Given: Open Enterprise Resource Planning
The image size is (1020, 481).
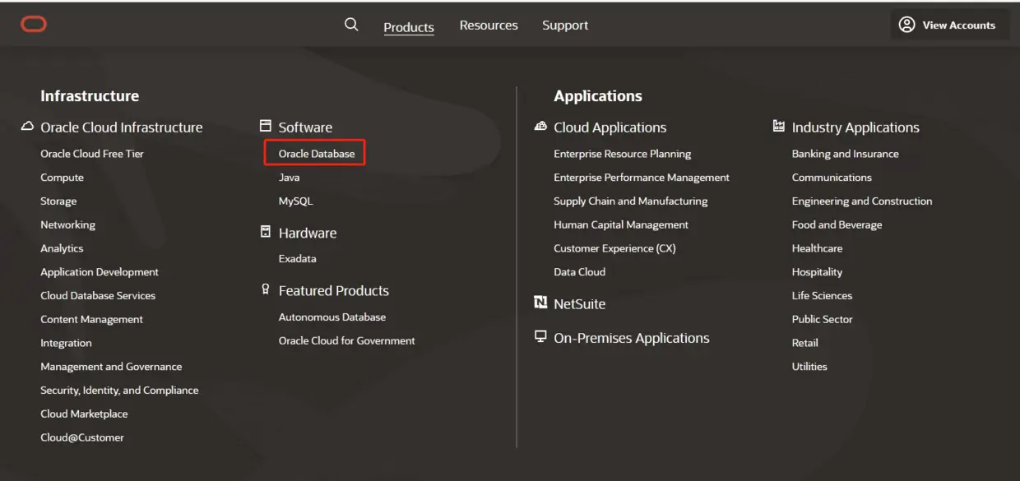Looking at the screenshot, I should click(623, 154).
